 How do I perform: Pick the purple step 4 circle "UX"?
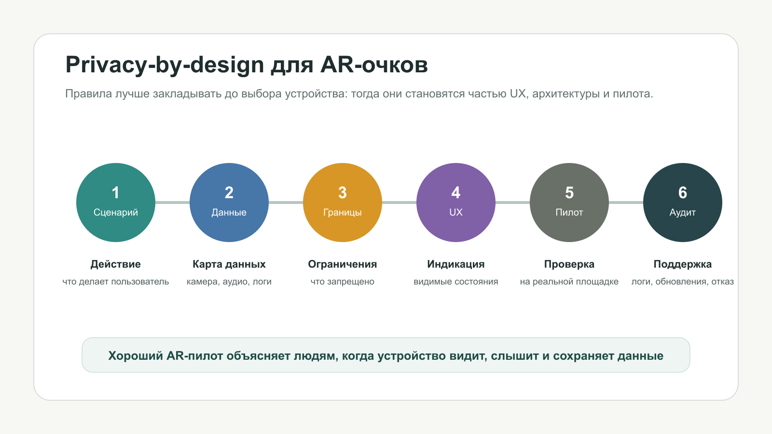click(456, 203)
